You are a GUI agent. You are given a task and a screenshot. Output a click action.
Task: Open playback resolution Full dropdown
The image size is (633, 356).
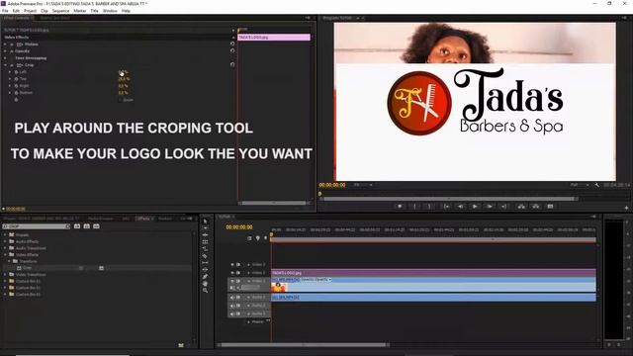(x=580, y=185)
